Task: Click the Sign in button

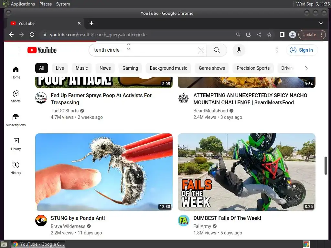Action: pyautogui.click(x=302, y=50)
